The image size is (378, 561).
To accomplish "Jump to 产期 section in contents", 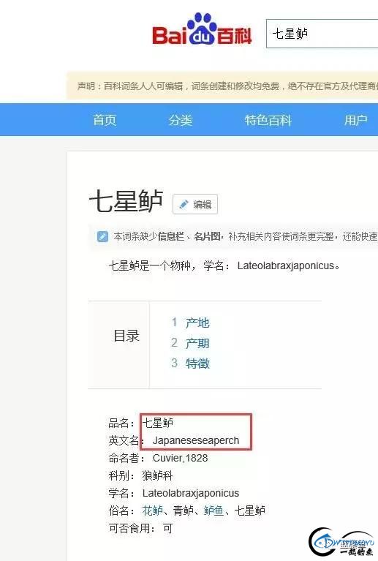I will (197, 343).
